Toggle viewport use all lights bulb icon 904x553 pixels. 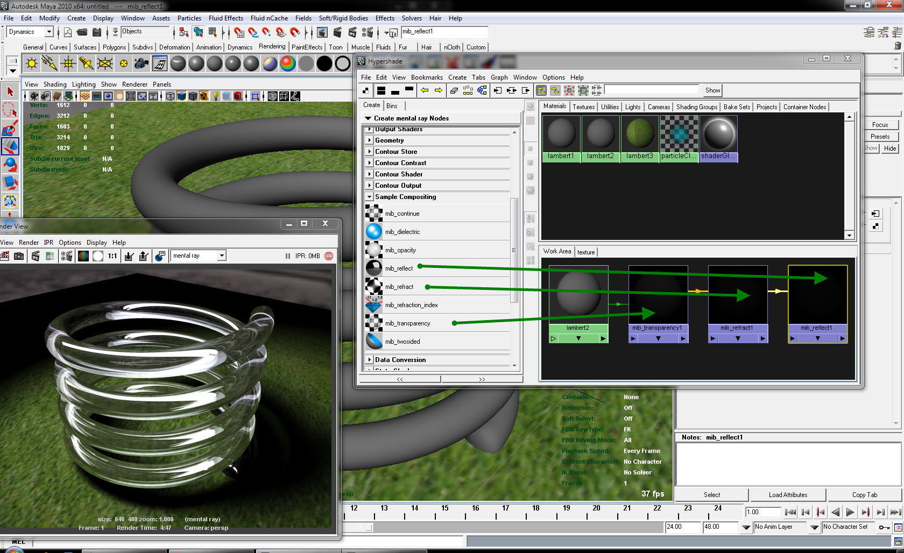tap(215, 96)
